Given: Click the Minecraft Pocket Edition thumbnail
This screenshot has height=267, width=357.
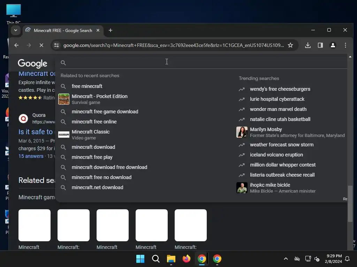Looking at the screenshot, I should point(64,99).
